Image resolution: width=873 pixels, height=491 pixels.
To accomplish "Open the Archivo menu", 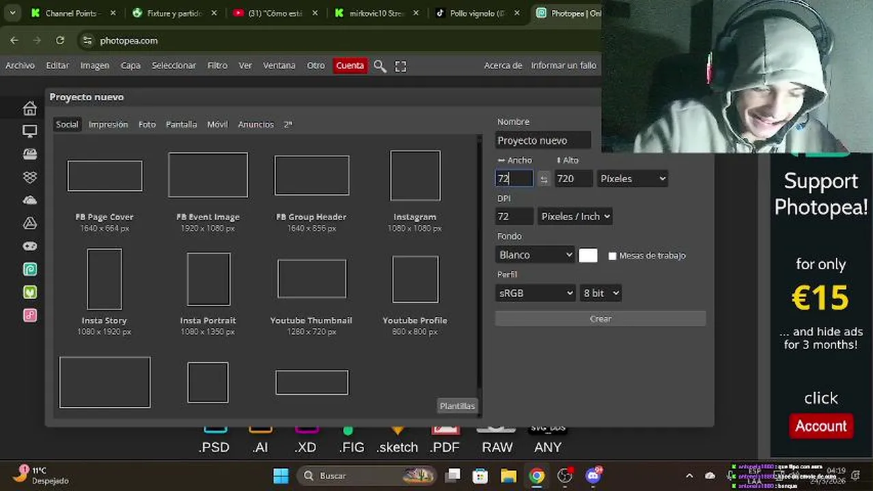I will click(20, 65).
